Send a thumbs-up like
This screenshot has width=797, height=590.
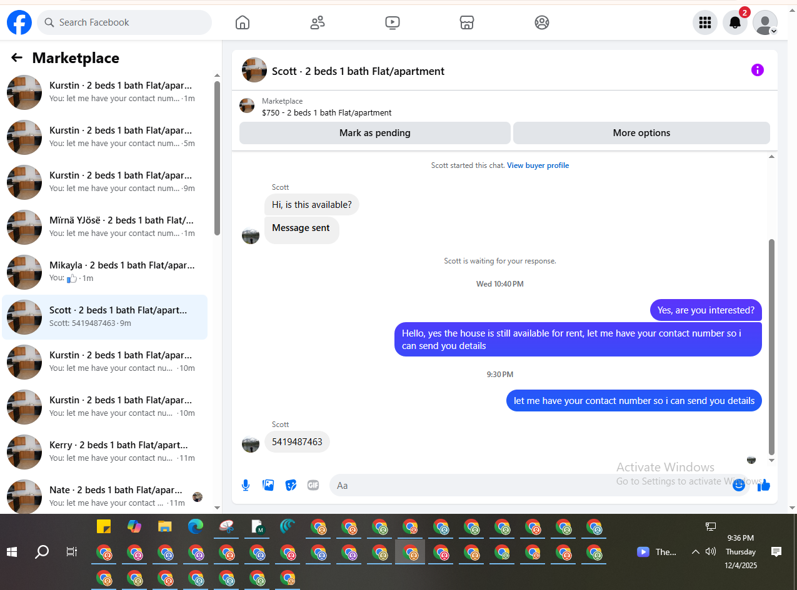(763, 485)
